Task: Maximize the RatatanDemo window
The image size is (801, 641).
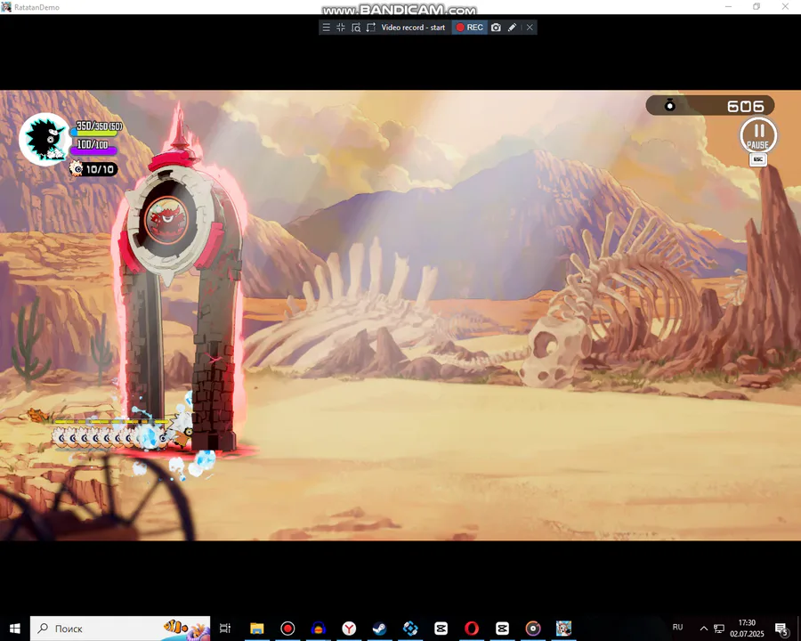Action: click(756, 6)
